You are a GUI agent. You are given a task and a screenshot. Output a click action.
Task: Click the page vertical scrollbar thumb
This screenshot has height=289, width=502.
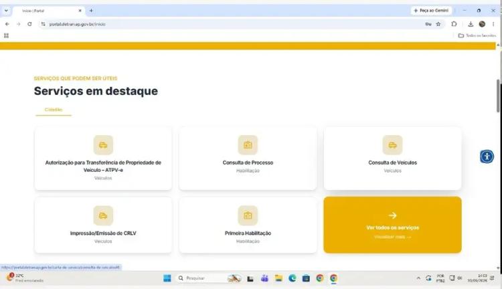point(498,96)
